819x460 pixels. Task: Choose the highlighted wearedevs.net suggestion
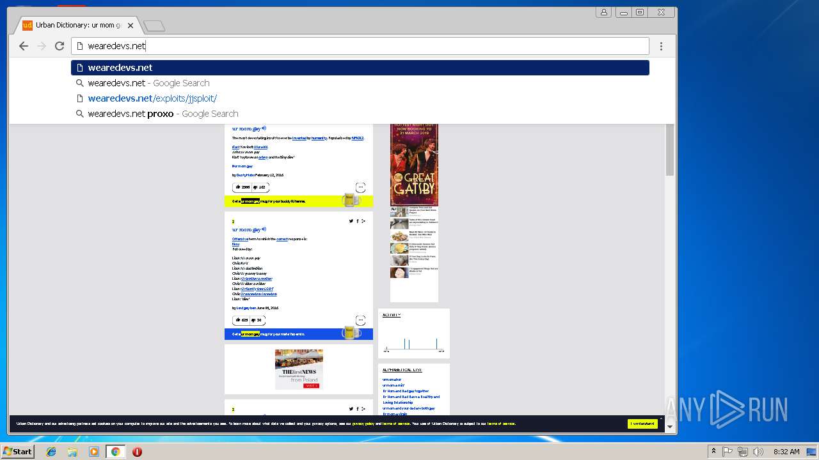[x=360, y=68]
